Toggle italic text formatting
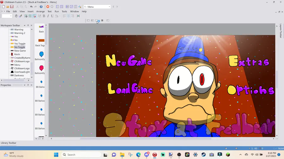 48,16
